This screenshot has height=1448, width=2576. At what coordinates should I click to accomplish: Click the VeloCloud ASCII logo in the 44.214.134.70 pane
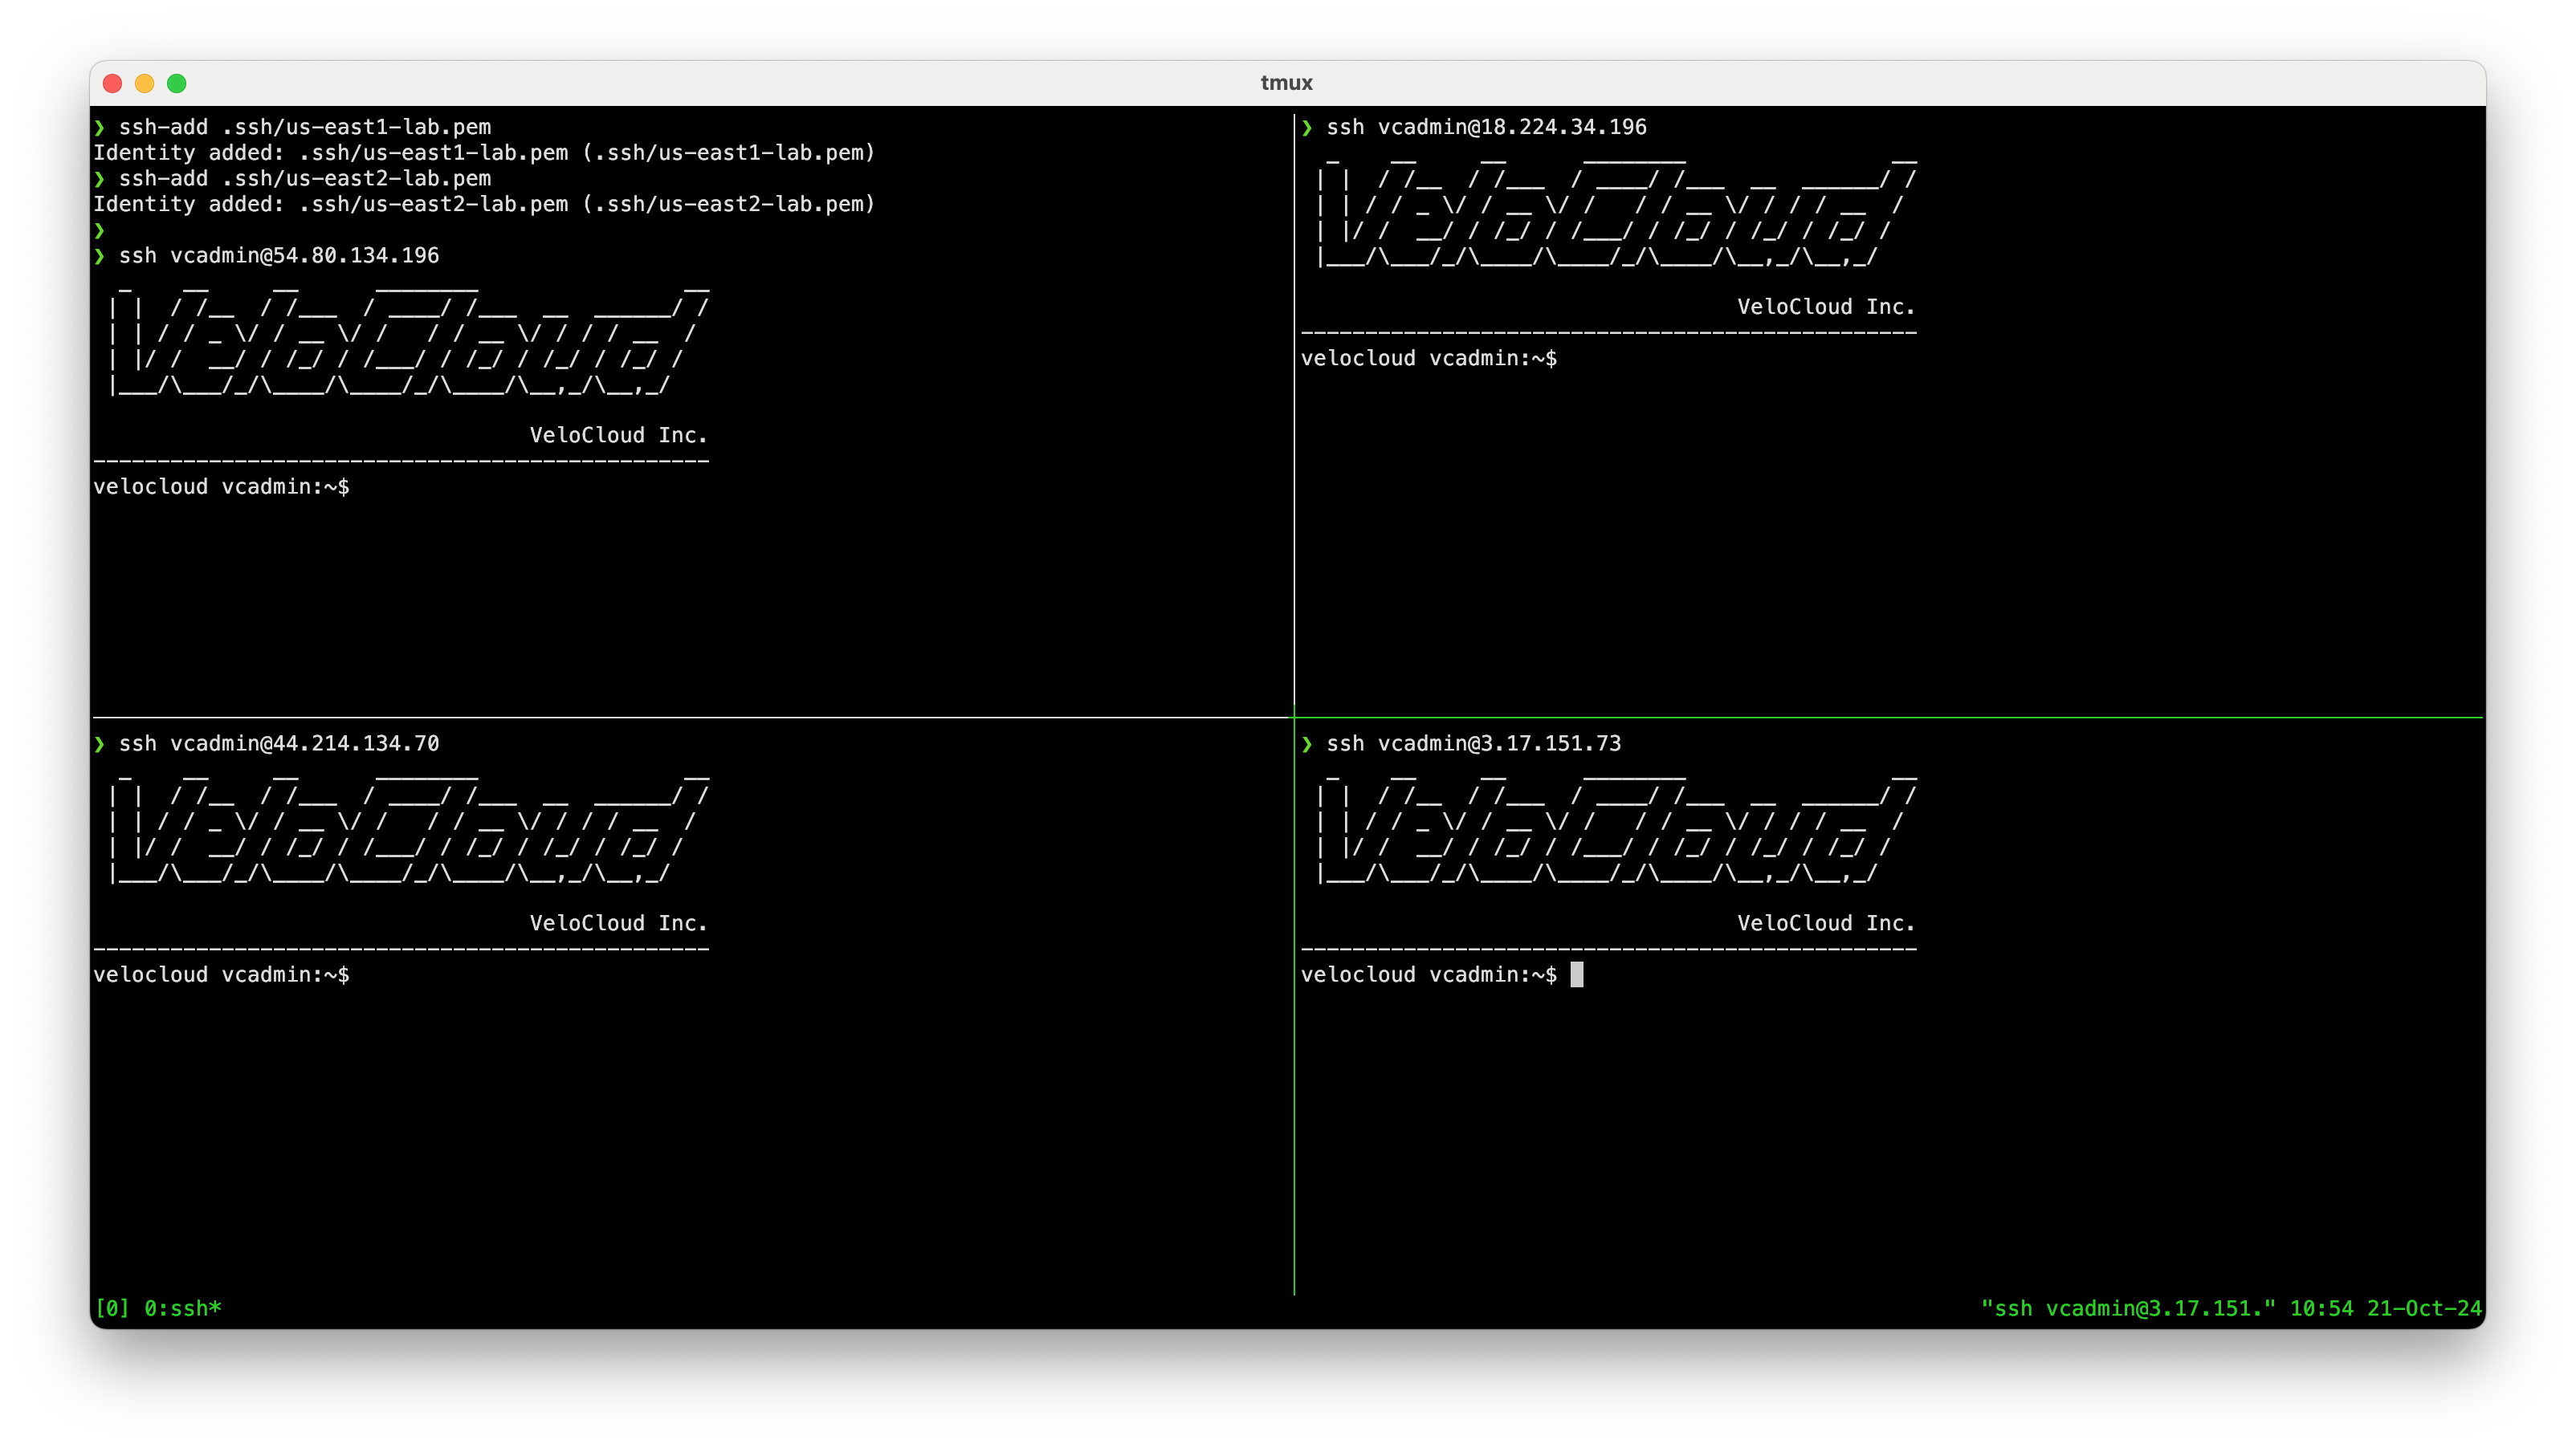[408, 829]
